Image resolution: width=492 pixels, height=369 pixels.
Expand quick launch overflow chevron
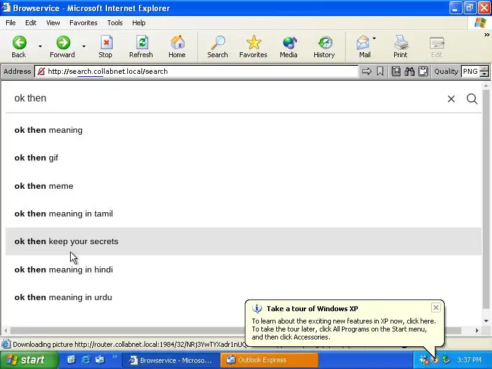[115, 357]
